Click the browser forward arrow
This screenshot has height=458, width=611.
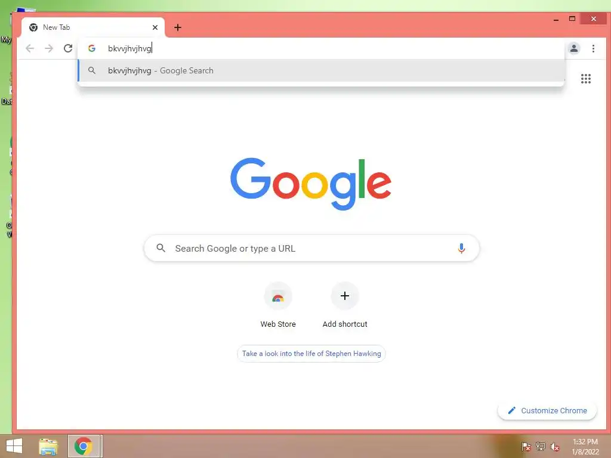(x=49, y=48)
